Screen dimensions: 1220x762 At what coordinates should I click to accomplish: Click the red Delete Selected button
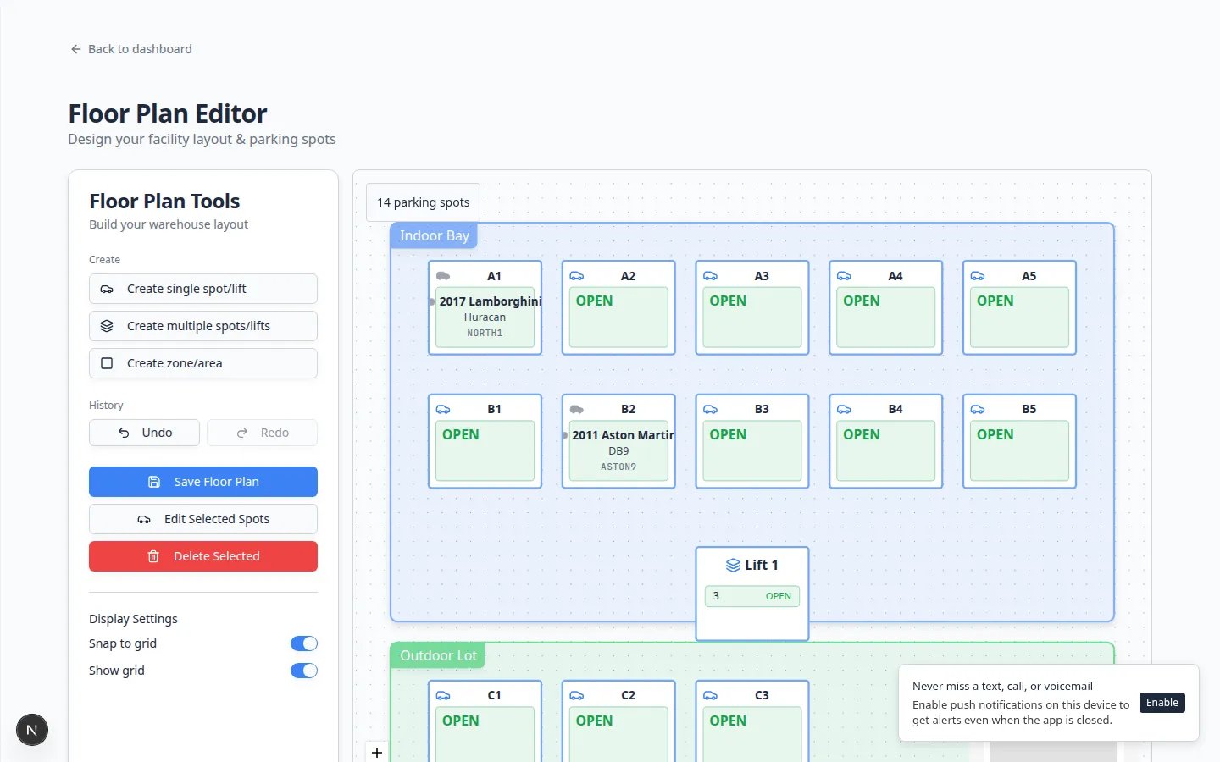[x=203, y=556]
